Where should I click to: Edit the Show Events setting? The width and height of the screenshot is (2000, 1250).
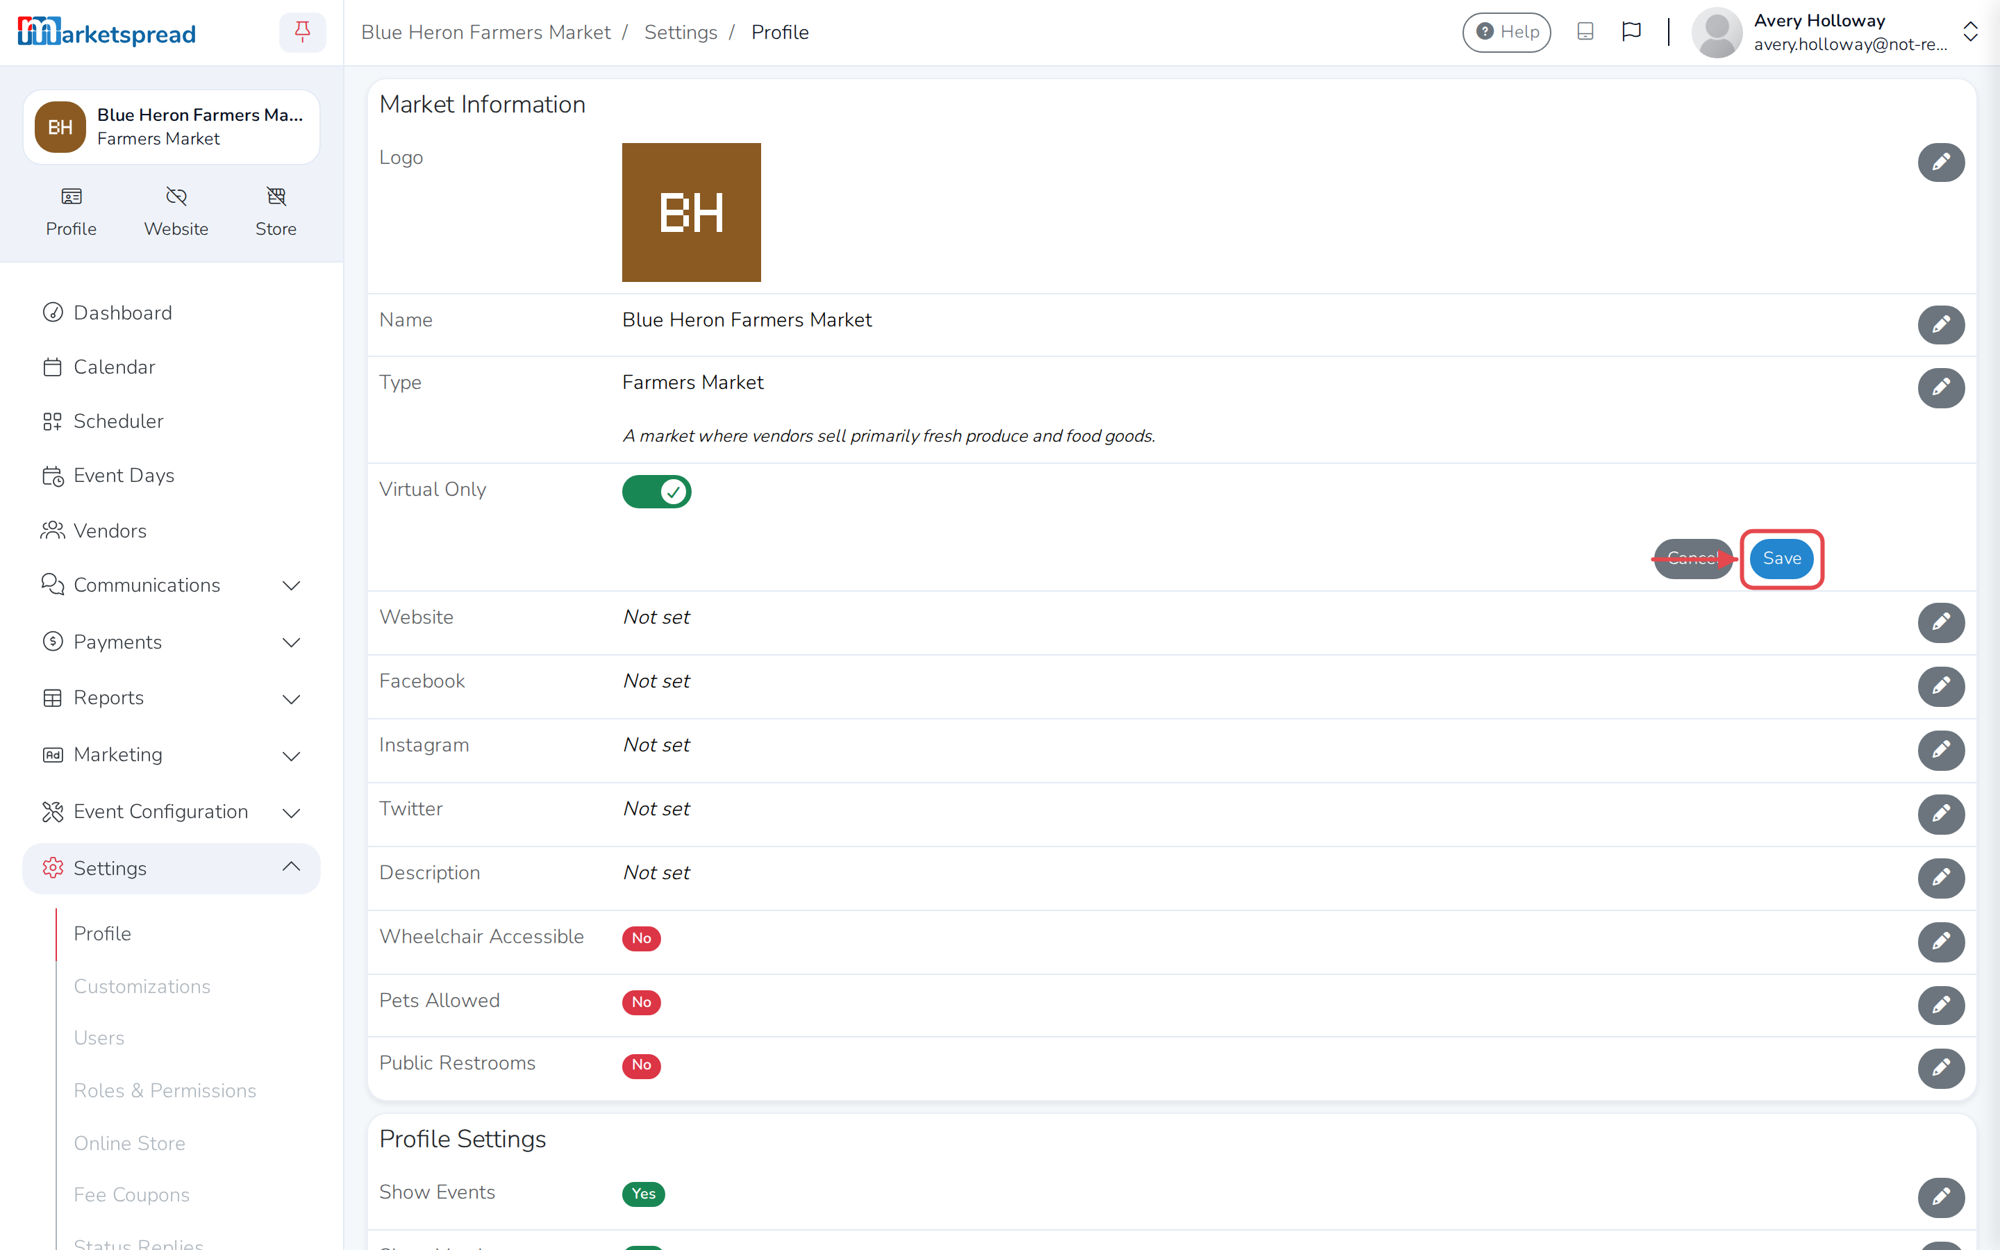[x=1940, y=1197]
